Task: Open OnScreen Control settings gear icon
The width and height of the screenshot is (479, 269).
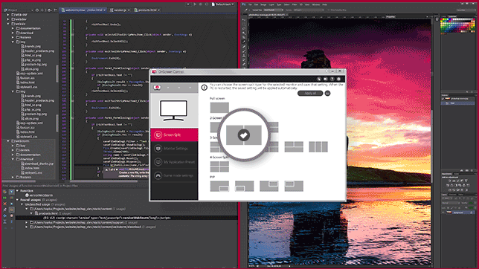Action: coord(338,79)
